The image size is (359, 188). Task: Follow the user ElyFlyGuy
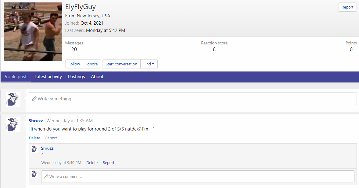click(74, 64)
